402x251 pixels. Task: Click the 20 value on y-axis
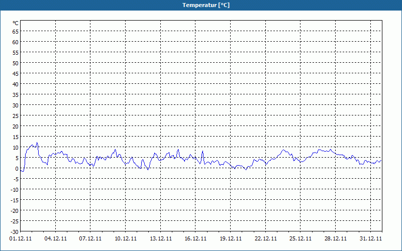tap(16, 127)
